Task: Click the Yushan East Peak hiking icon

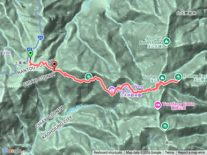Action: coord(178,77)
